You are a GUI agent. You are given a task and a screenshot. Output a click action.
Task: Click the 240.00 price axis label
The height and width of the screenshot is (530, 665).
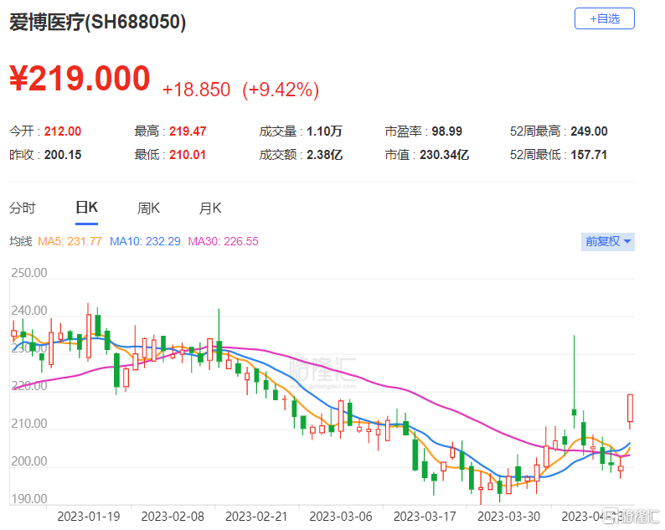tap(29, 311)
